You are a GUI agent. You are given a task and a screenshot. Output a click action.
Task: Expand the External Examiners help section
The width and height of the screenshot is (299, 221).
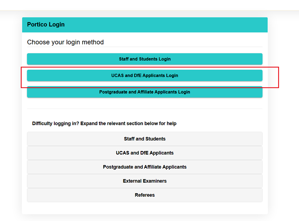coord(144,181)
